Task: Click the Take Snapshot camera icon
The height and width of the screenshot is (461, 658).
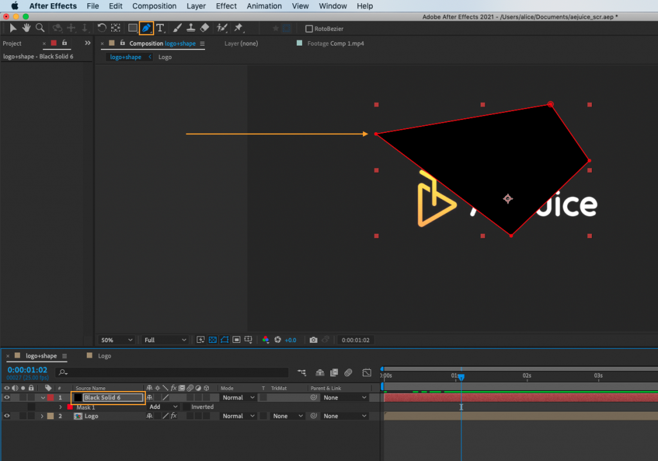Action: 313,340
